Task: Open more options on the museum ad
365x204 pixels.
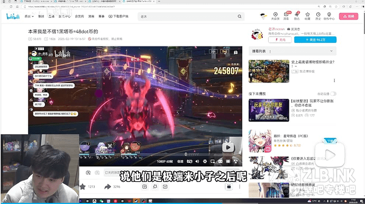Action: coord(334,80)
